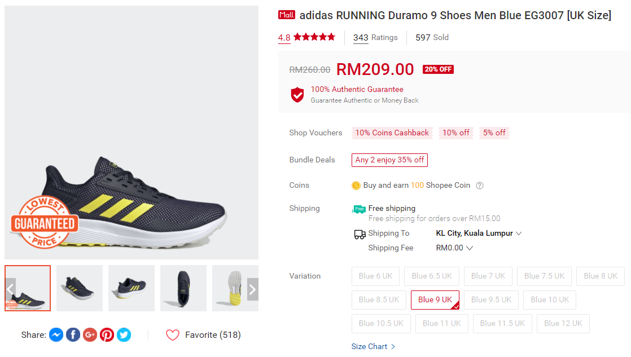
Task: Click the Any 2 enjoy 35% off deal
Action: coord(389,160)
